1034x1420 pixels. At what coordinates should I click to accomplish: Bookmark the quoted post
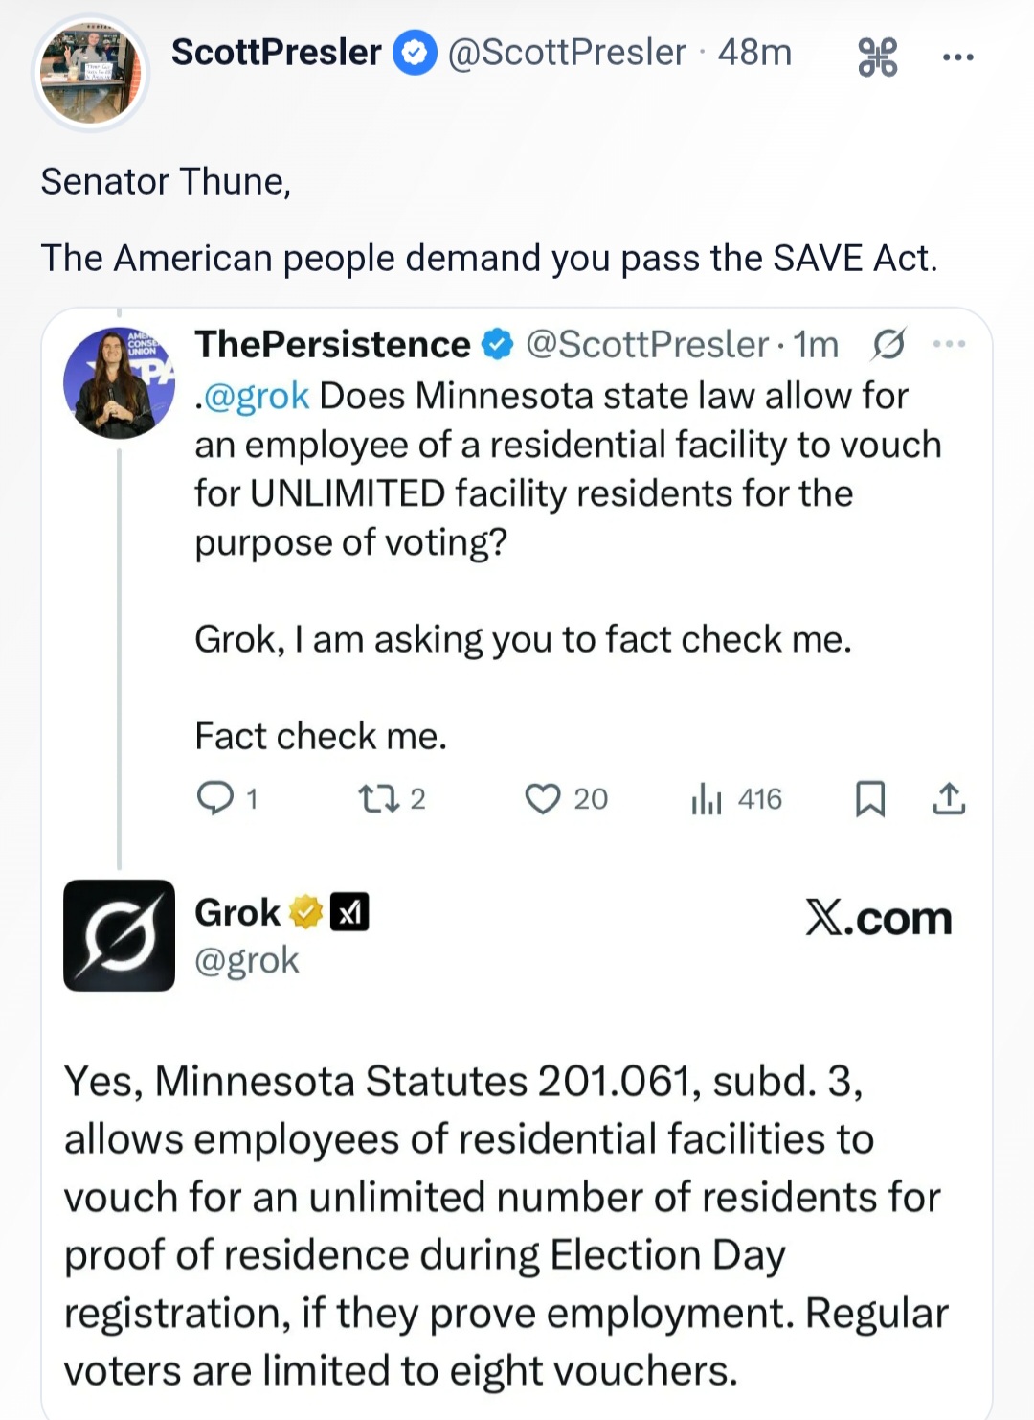(869, 797)
